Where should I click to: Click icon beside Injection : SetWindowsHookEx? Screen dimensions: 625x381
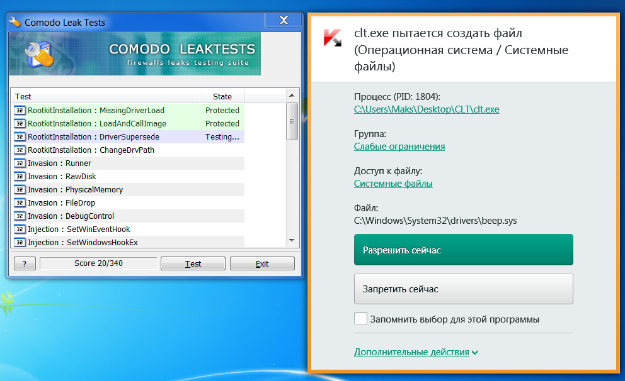(20, 242)
